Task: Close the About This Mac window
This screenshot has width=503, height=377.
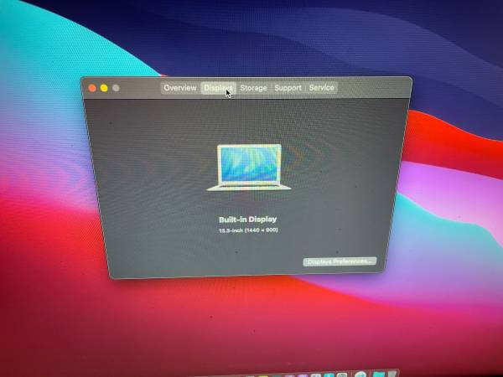Action: [x=92, y=88]
